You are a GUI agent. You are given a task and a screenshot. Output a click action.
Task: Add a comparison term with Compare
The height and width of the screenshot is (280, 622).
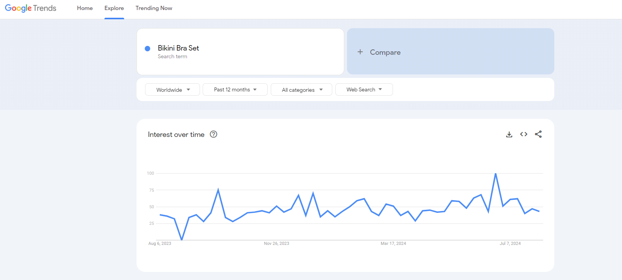[450, 51]
